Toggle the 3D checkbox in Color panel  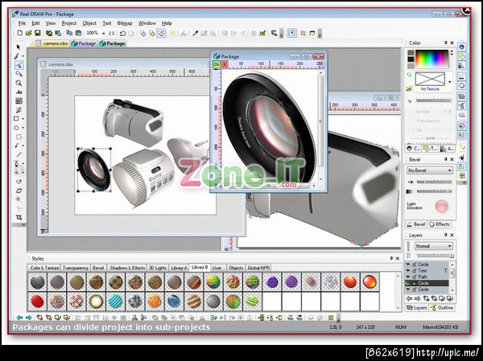411,130
